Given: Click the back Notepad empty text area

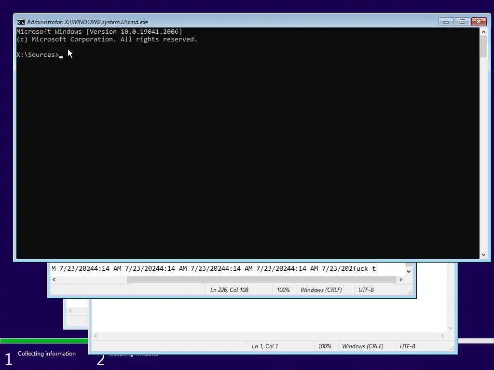Looking at the screenshot, I should pyautogui.click(x=269, y=315).
